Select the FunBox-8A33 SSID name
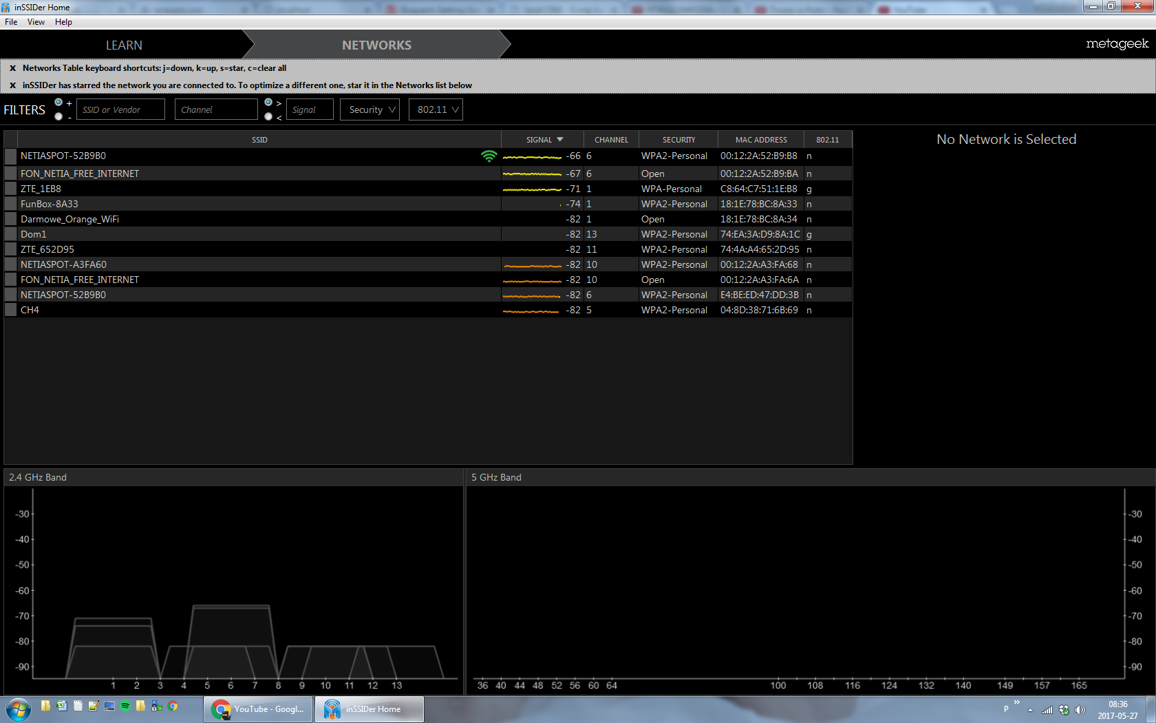This screenshot has height=723, width=1156. click(50, 204)
